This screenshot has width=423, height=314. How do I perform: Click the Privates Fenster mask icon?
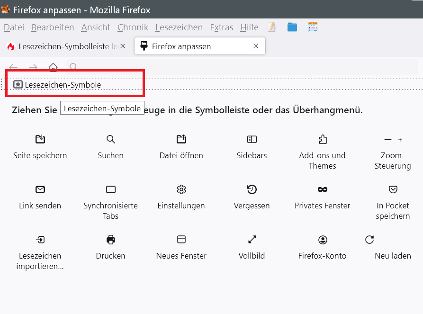(x=323, y=189)
